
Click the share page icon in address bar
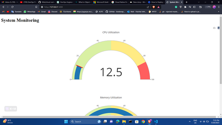tap(148, 7)
